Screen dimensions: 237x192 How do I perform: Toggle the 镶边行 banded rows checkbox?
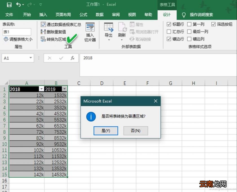pyautogui.click(x=169, y=39)
